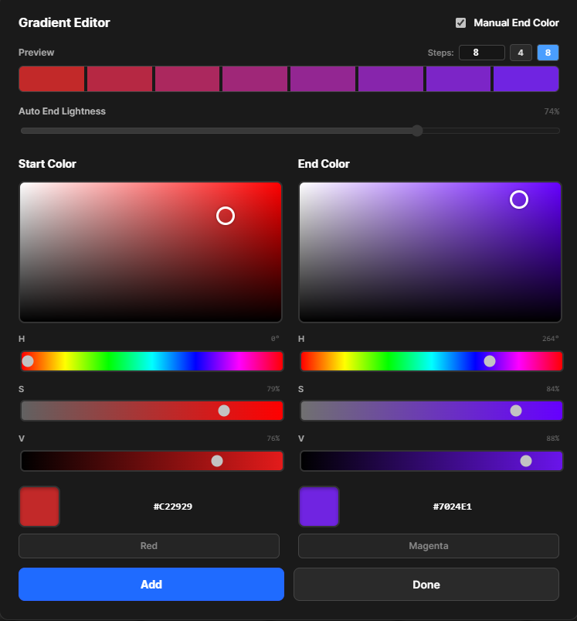Click the End Color saturation-value picker area
This screenshot has height=621, width=577.
429,252
